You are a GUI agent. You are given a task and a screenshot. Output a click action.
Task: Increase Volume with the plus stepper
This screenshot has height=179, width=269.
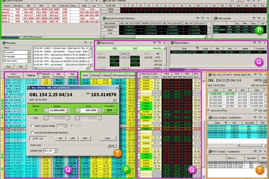(68, 110)
